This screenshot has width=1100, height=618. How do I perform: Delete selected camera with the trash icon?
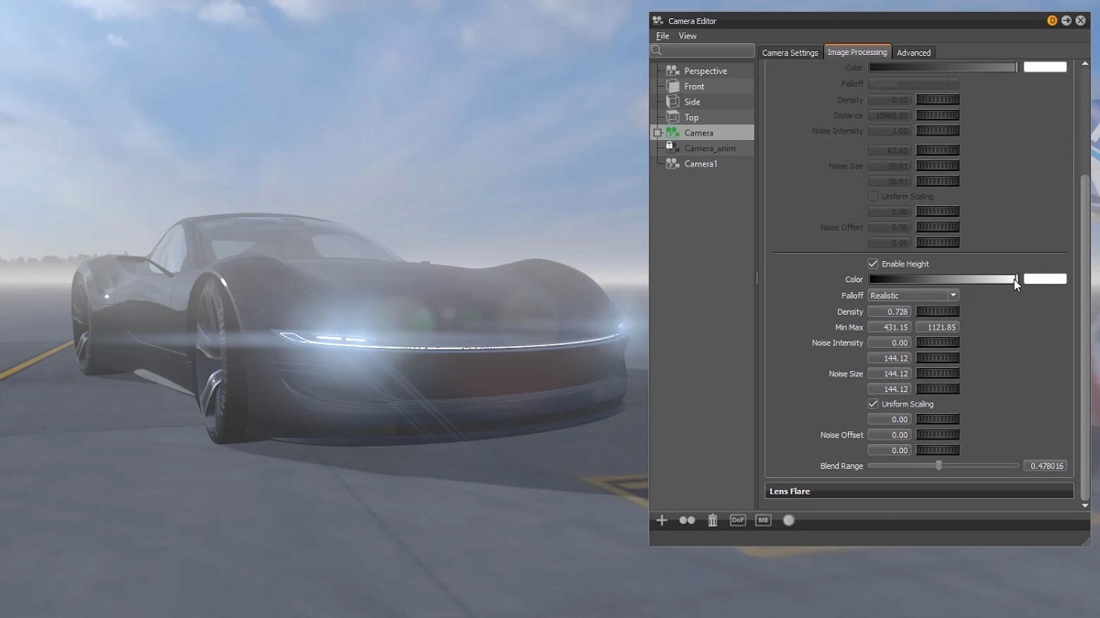[712, 520]
